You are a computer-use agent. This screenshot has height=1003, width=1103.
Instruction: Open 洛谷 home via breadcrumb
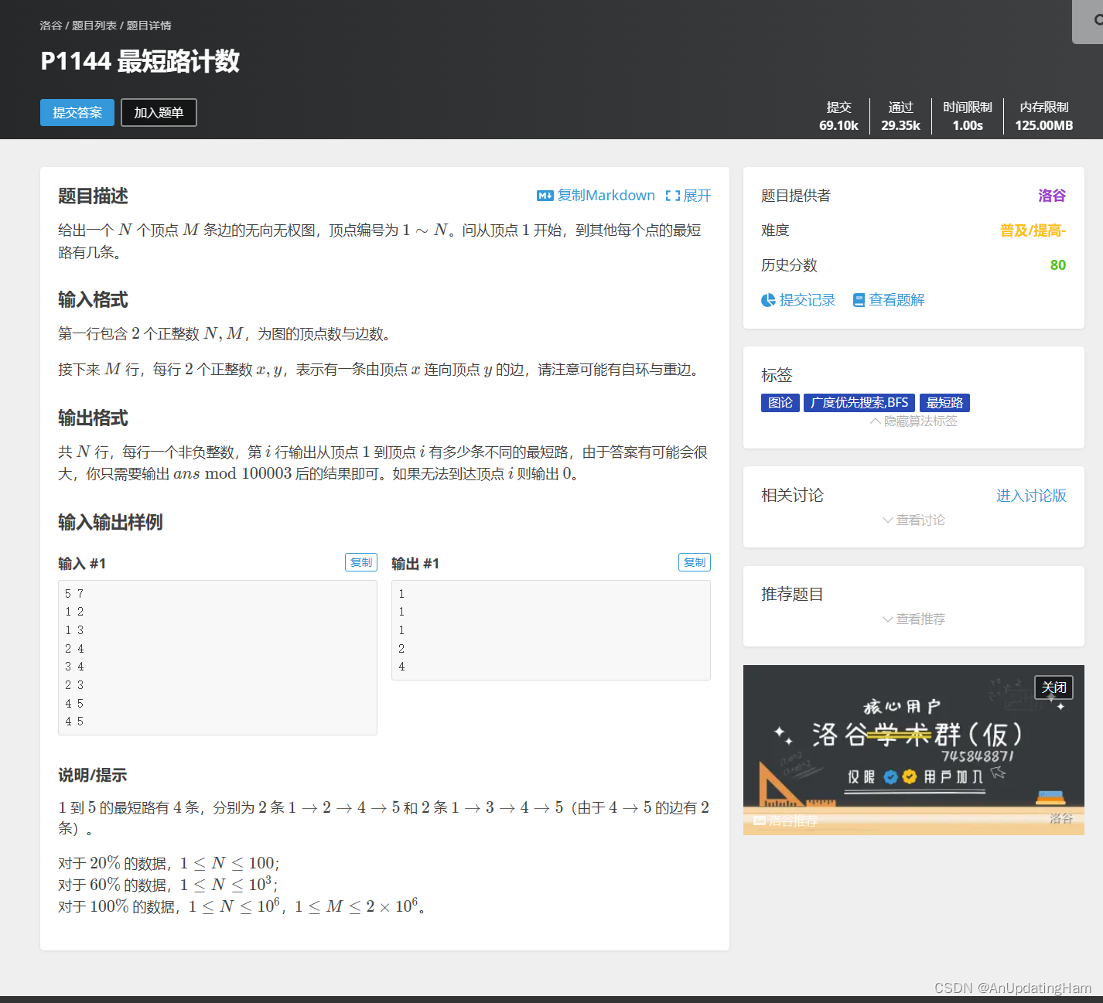tap(50, 26)
